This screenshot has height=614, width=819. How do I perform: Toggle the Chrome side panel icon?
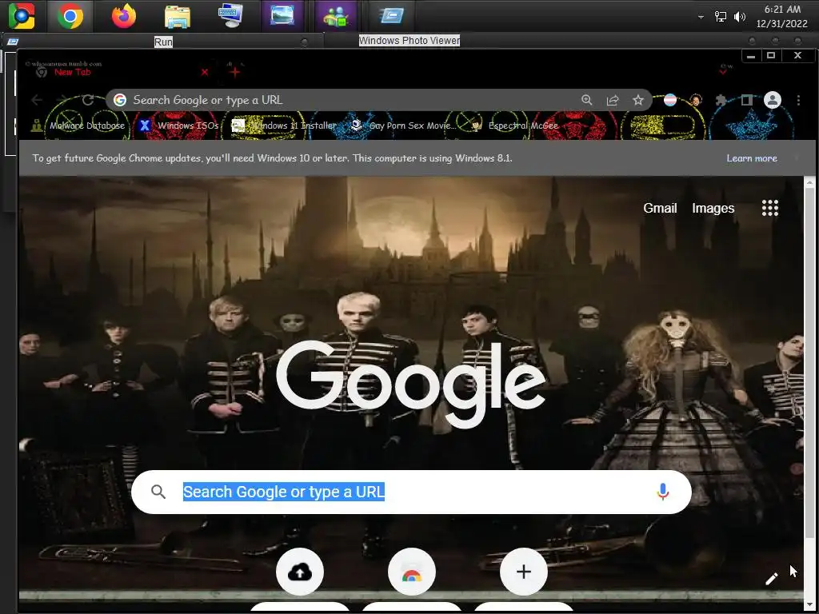click(746, 100)
